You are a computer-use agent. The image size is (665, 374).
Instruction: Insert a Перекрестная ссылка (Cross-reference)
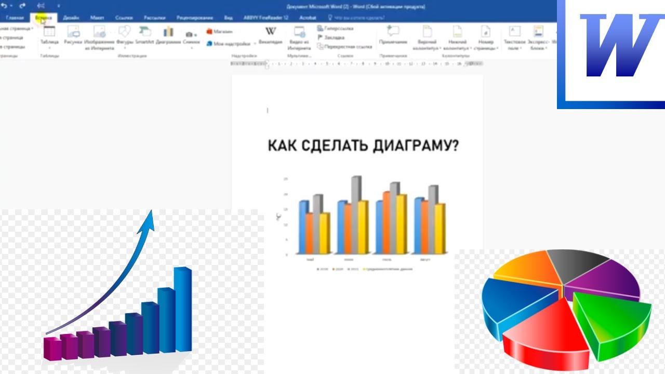pos(345,47)
